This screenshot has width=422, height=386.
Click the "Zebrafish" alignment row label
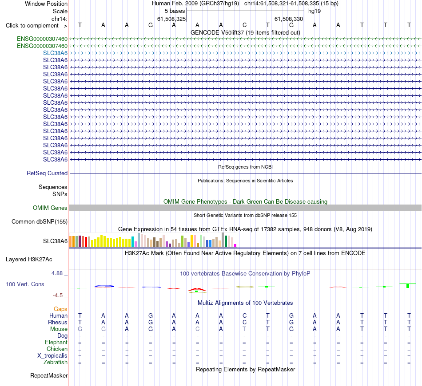coord(56,362)
